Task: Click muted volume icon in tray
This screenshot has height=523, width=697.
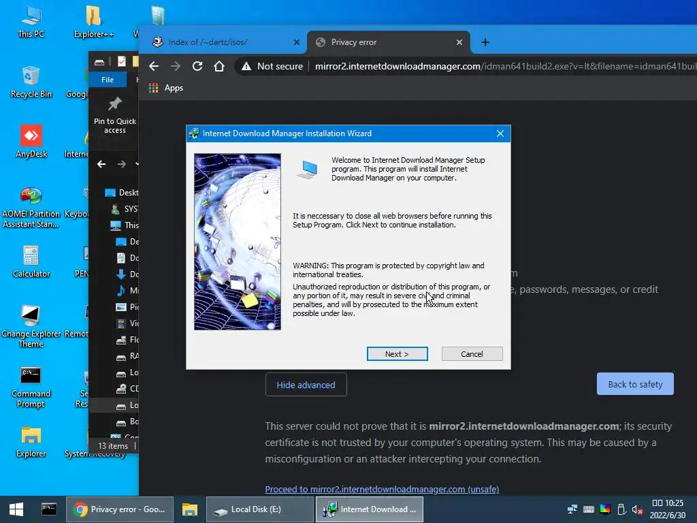Action: tap(637, 509)
